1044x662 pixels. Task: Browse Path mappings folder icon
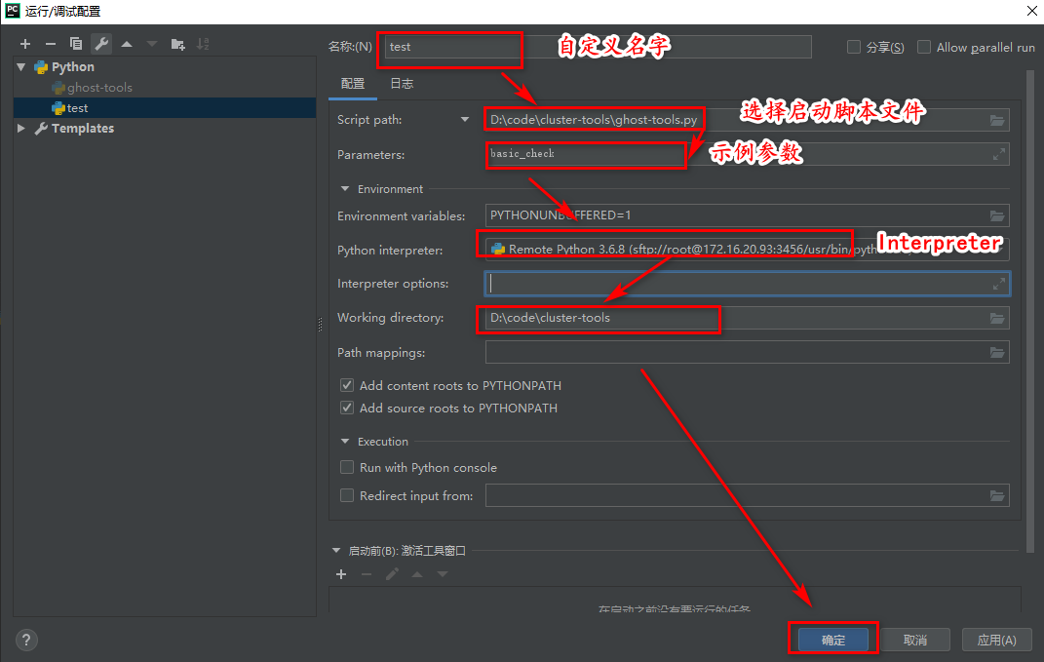pos(997,352)
